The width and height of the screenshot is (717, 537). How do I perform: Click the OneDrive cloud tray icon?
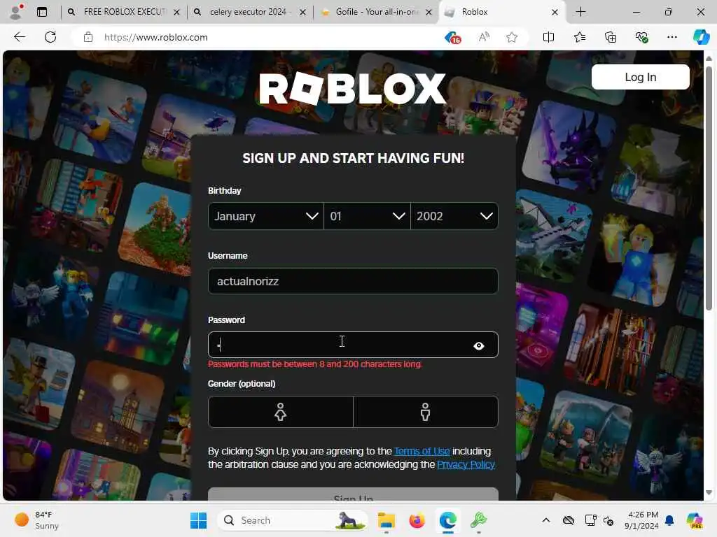[569, 520]
